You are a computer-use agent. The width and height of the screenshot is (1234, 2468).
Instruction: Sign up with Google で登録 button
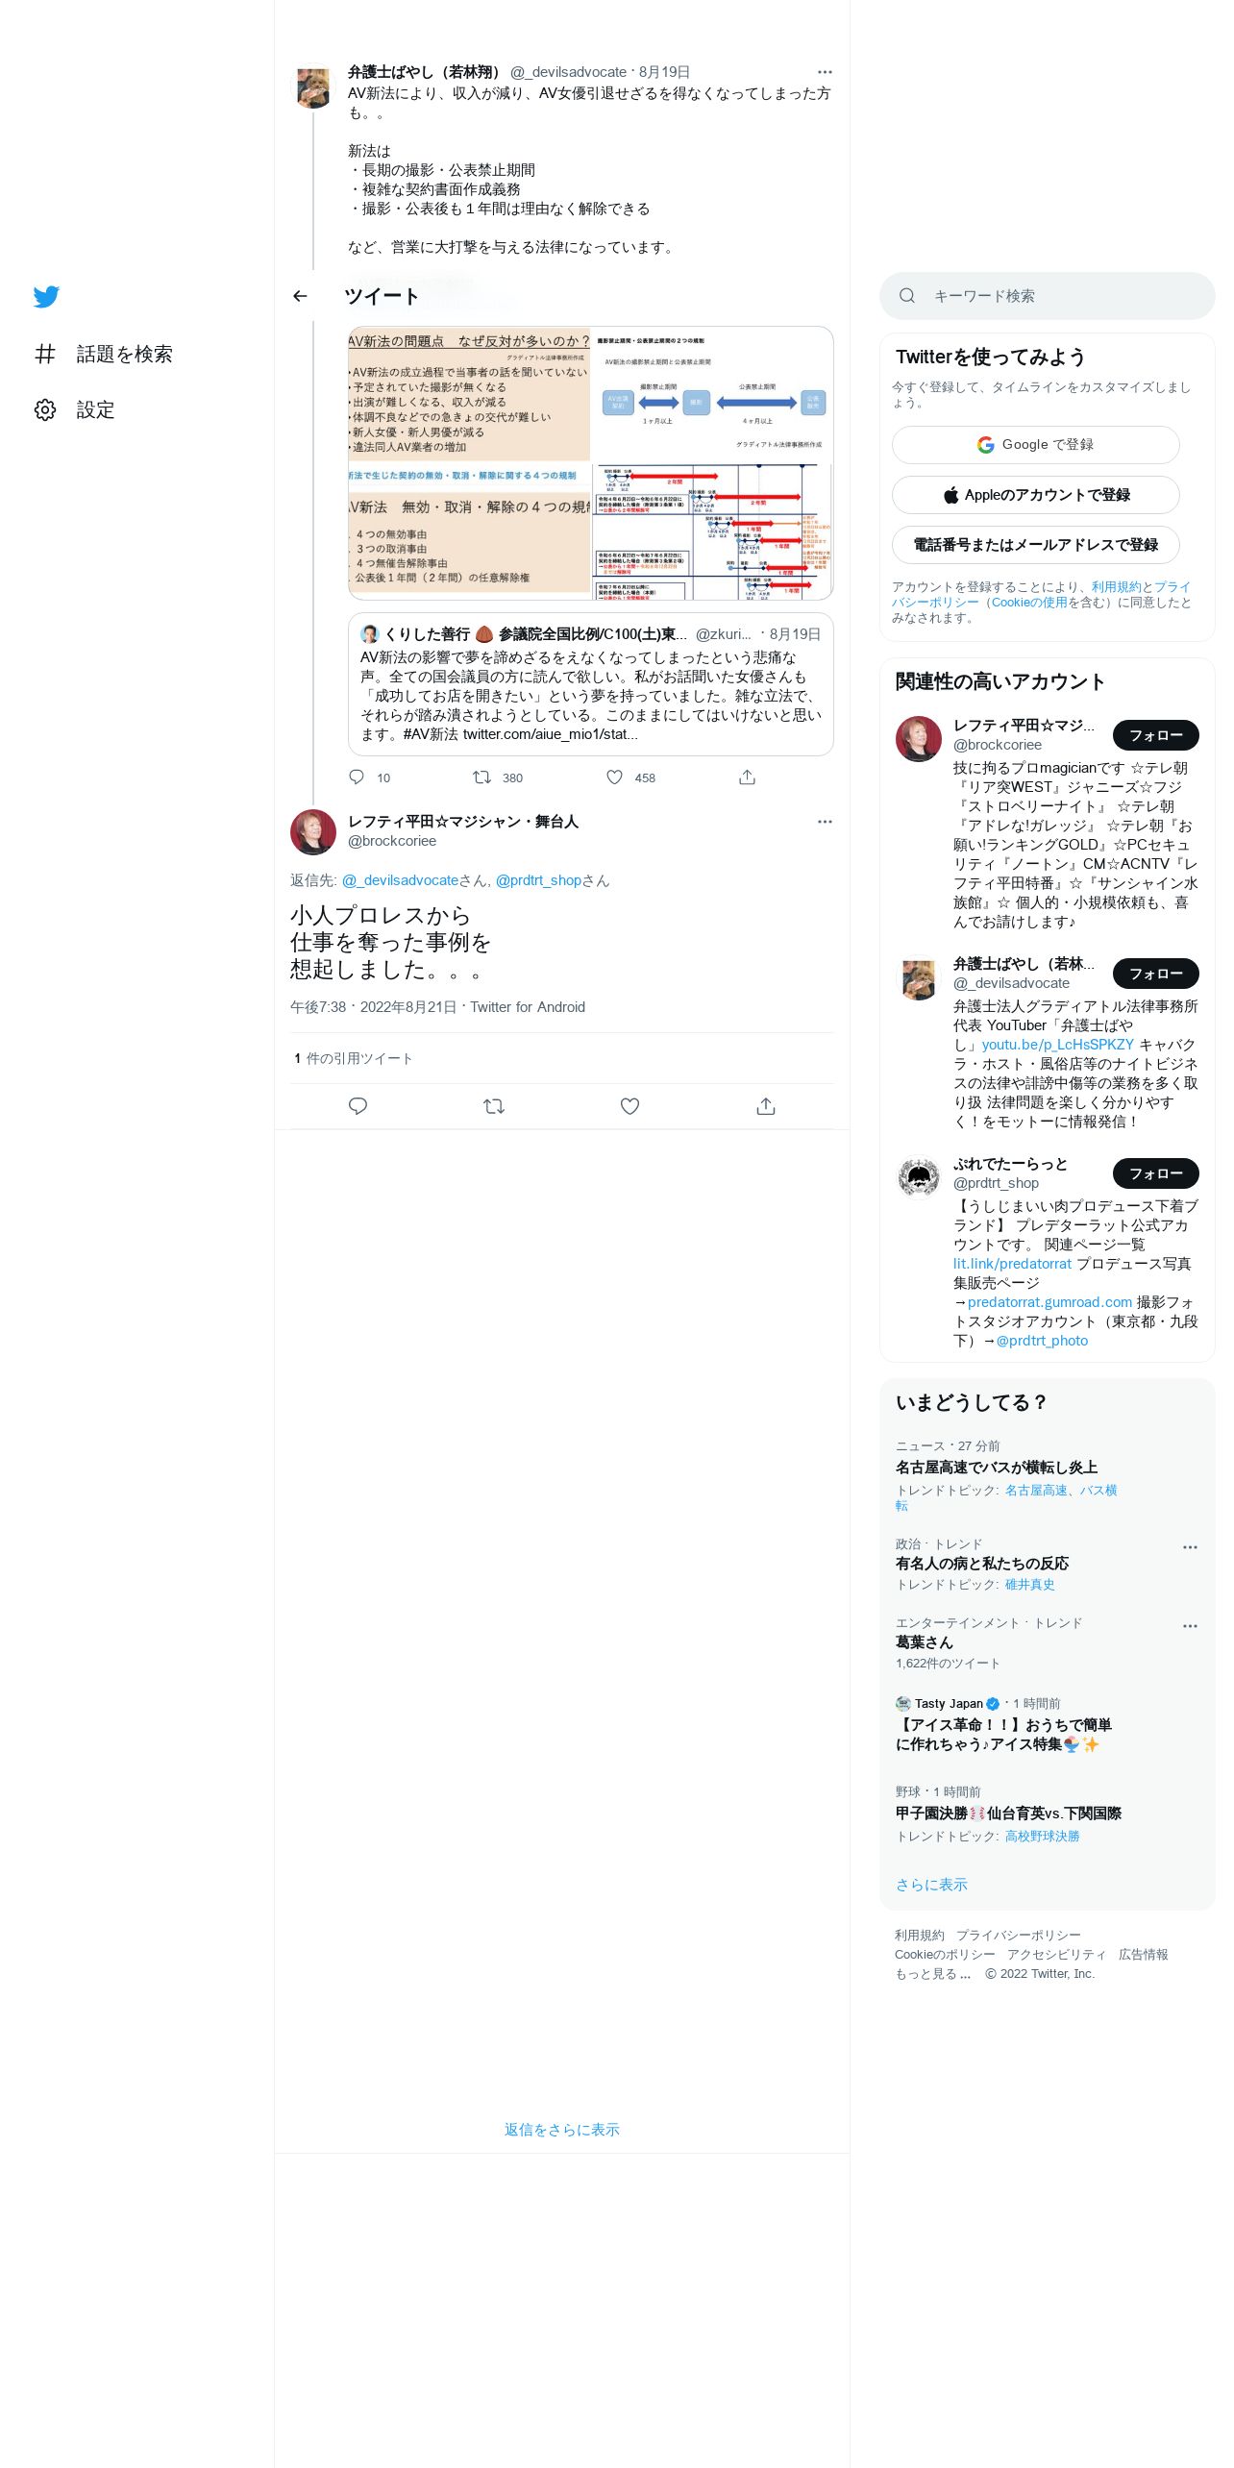pos(1036,445)
